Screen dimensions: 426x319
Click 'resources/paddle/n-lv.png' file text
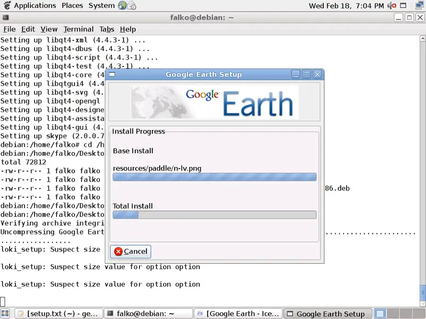pyautogui.click(x=157, y=169)
